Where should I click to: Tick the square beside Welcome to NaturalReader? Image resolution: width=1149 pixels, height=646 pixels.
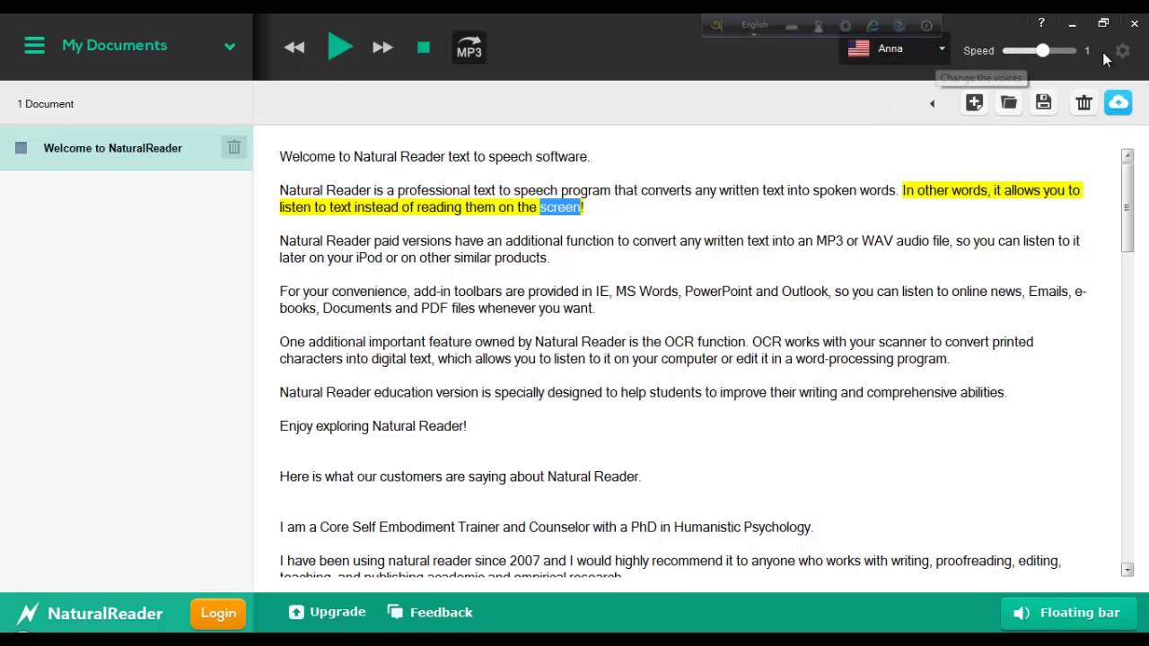point(22,148)
